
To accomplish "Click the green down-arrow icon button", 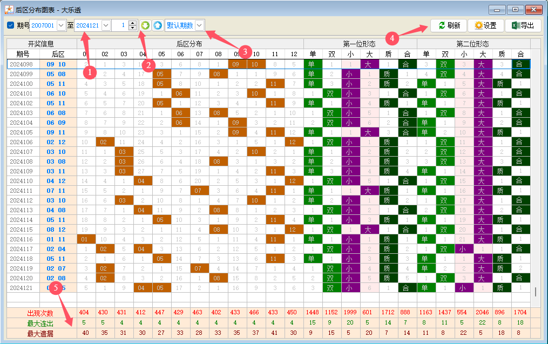I will pos(145,25).
